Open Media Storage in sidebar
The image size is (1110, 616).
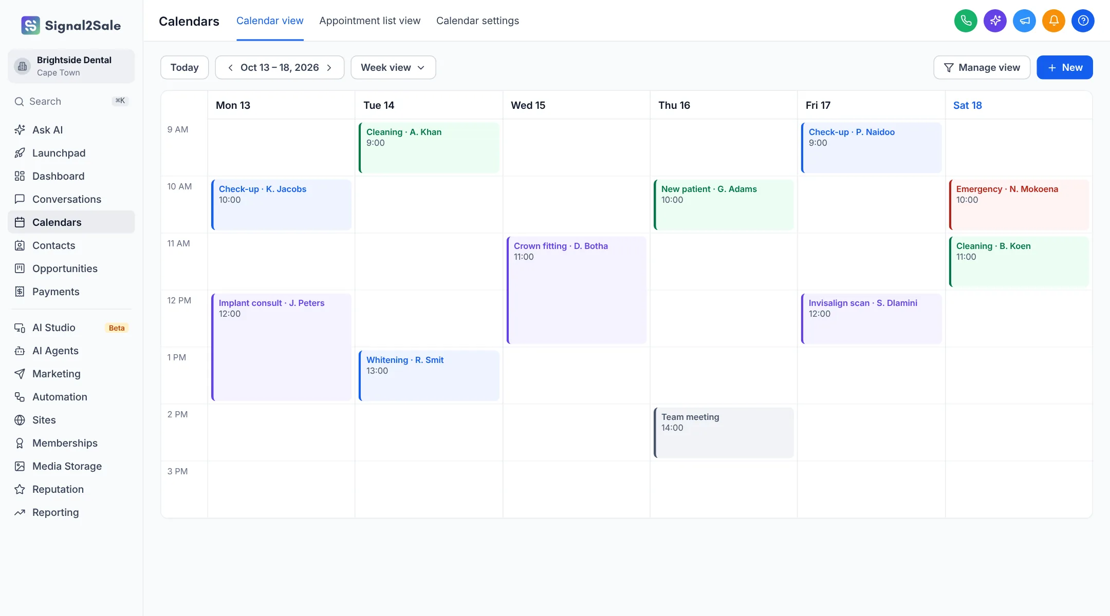pyautogui.click(x=71, y=466)
